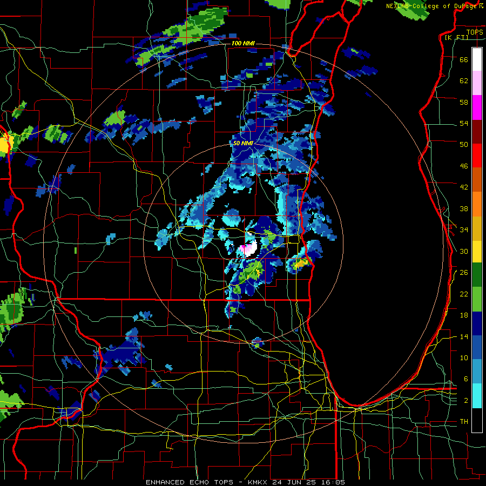The image size is (486, 486).
Task: Select the magenta swatch on the color scale
Action: point(477,107)
